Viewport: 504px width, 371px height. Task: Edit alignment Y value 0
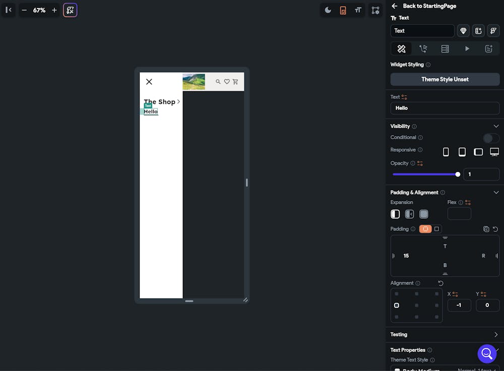(x=487, y=305)
